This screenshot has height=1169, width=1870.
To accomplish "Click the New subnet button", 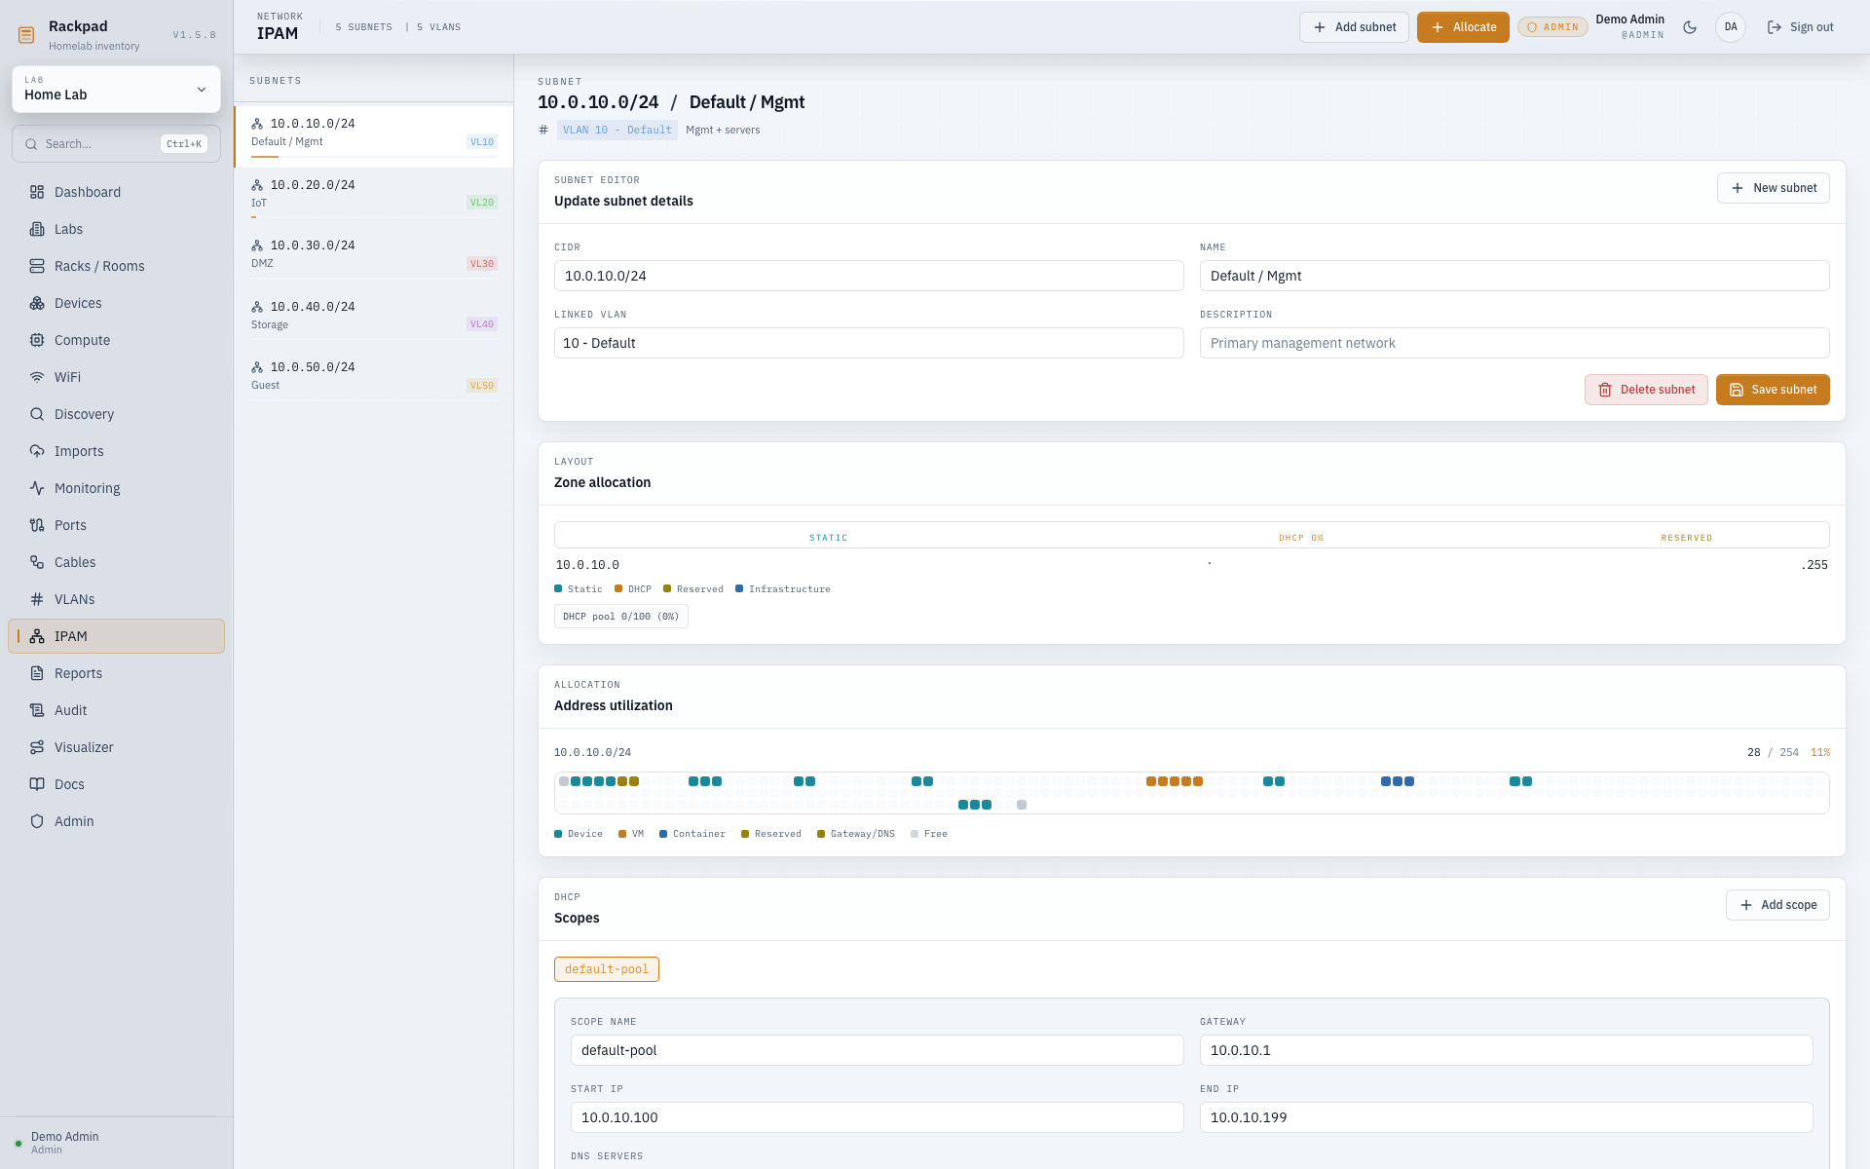I will pos(1773,188).
